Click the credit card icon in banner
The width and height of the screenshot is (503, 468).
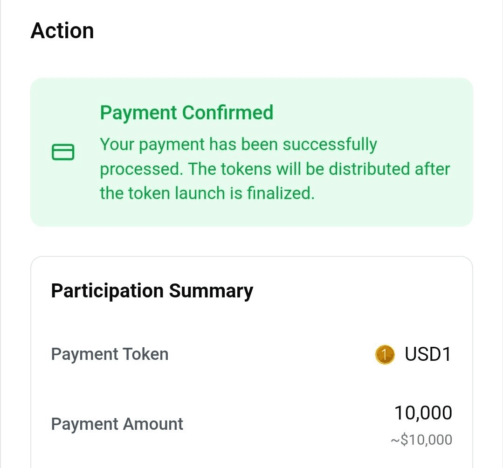62,152
